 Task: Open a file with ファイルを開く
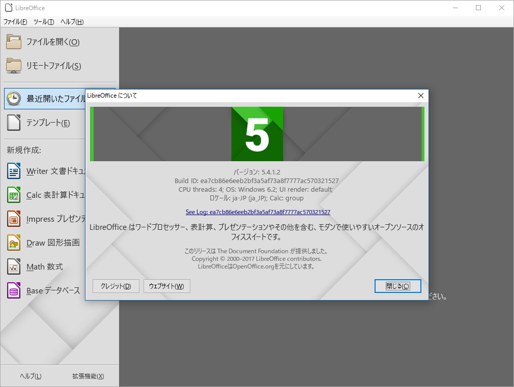(52, 42)
